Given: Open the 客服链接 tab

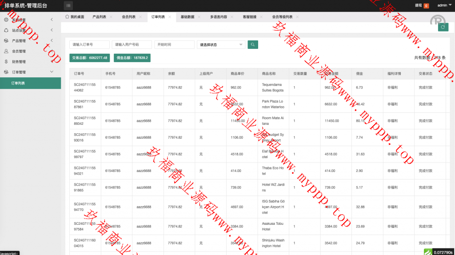Looking at the screenshot, I should click(249, 17).
